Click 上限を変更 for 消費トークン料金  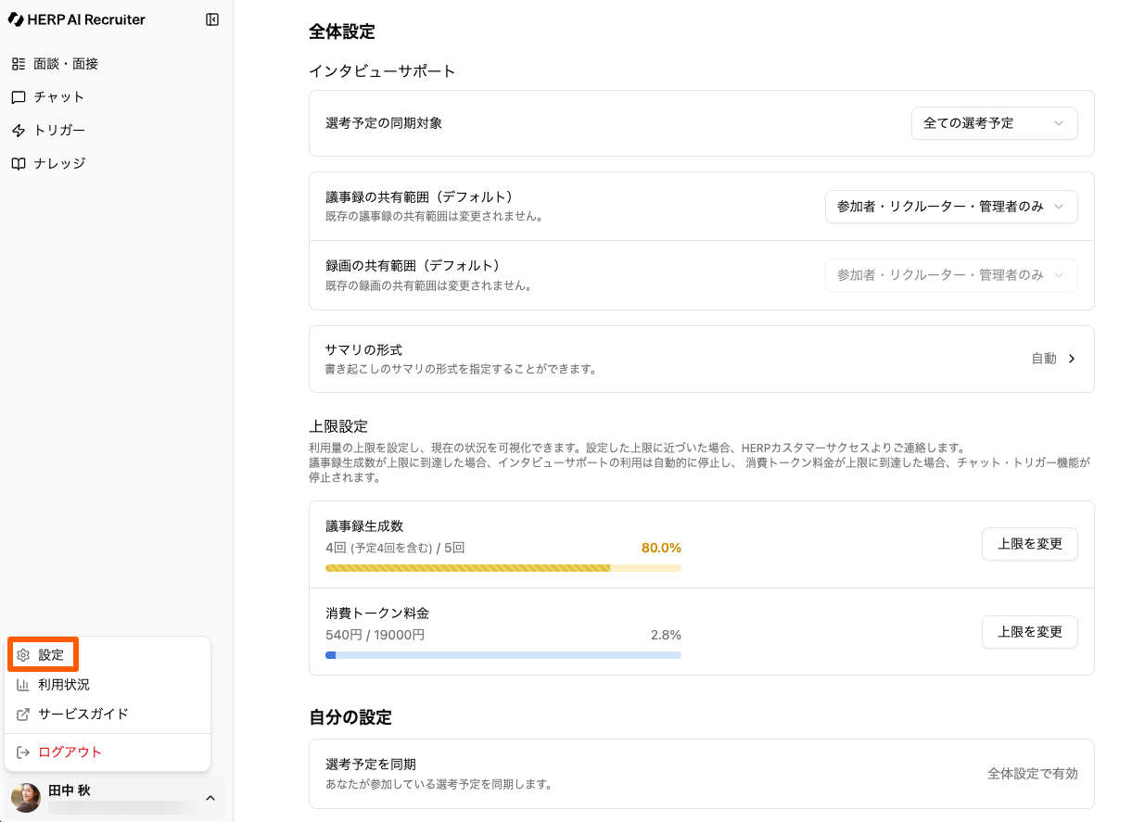1029,632
